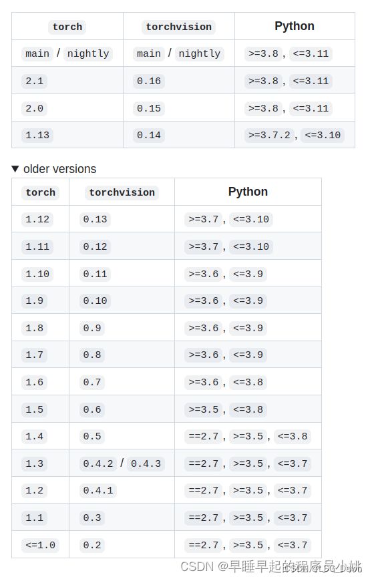
Task: Select the torchvision 0.4.3 code tag
Action: pos(146,463)
